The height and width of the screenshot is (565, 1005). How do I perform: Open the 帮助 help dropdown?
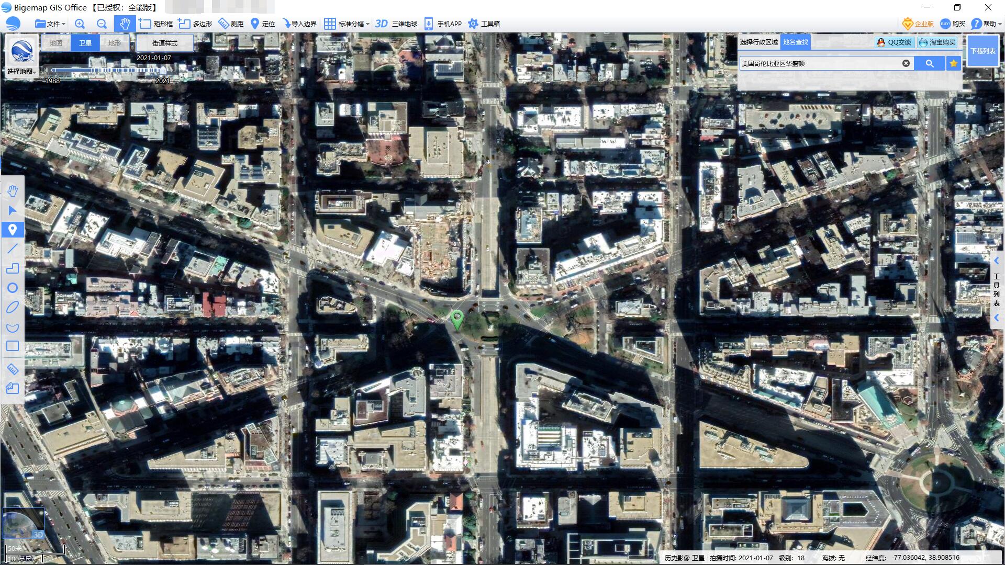click(x=986, y=24)
